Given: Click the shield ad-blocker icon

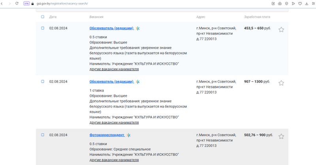Looking at the screenshot, I should click(x=286, y=3).
